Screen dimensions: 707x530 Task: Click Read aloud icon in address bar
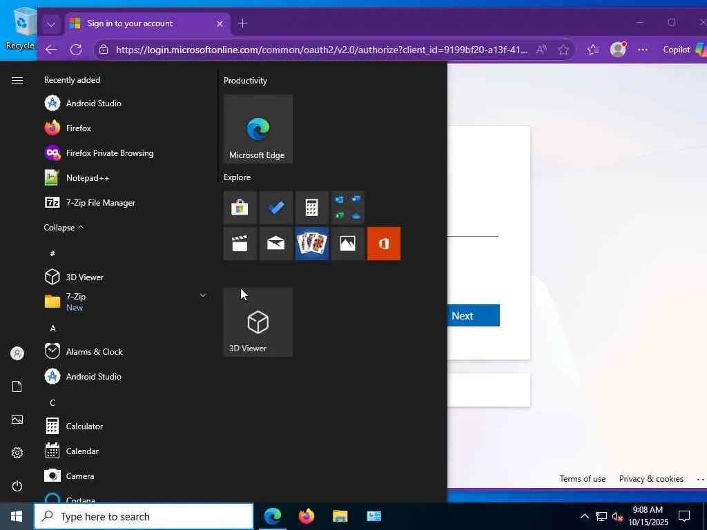541,50
